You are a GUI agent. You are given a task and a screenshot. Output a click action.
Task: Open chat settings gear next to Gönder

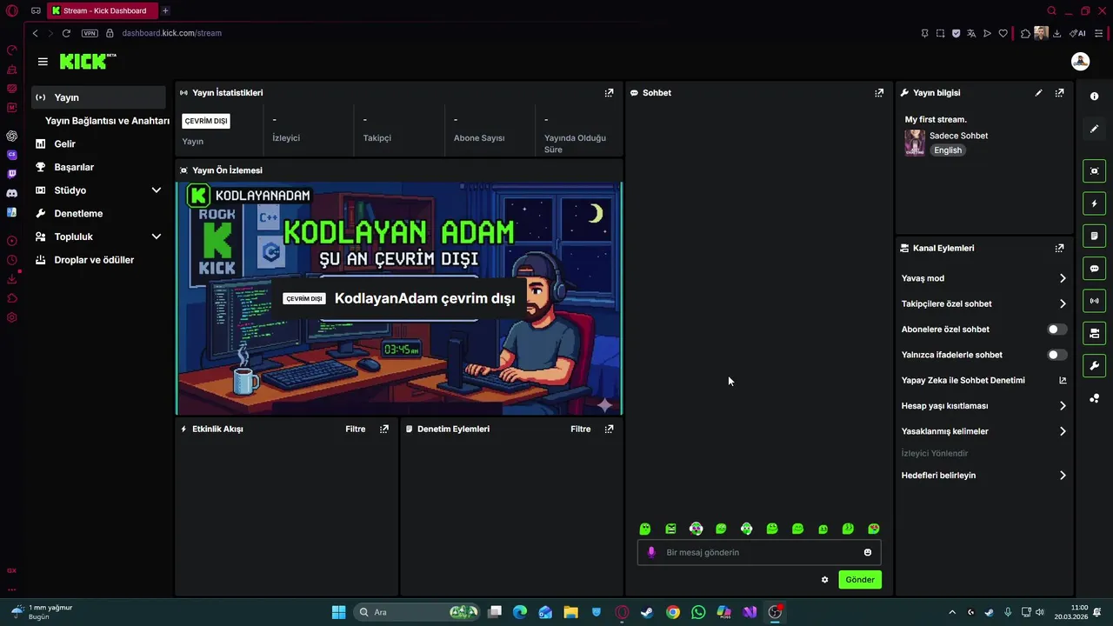coord(824,580)
